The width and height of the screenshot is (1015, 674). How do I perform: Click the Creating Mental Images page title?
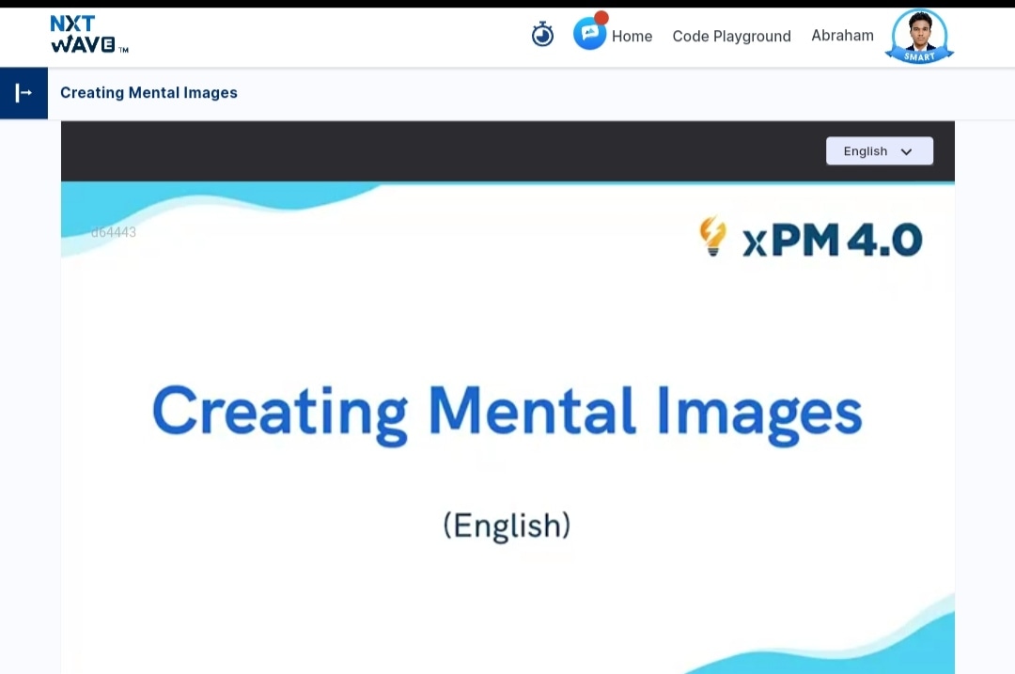(x=148, y=92)
